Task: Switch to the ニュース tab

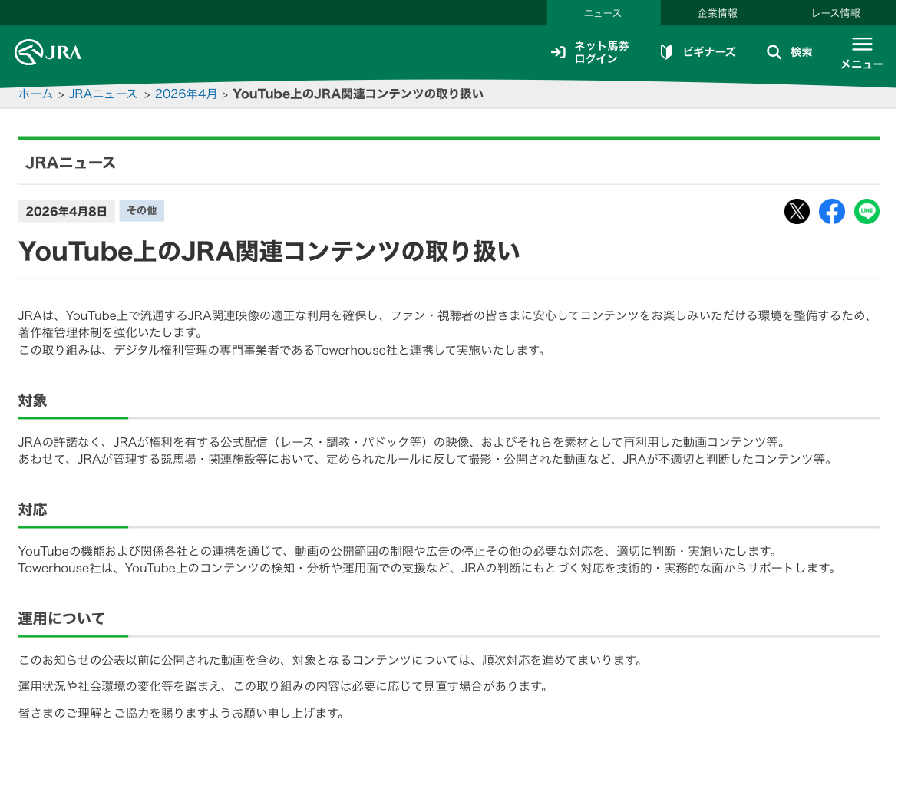Action: tap(603, 13)
